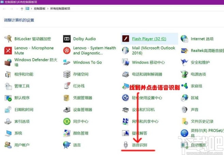
Task: Expand the recent locations dropdown chevron
Action: coord(17,8)
